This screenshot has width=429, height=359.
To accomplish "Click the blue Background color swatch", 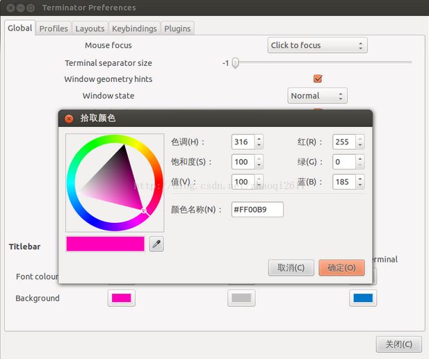I will coord(363,298).
